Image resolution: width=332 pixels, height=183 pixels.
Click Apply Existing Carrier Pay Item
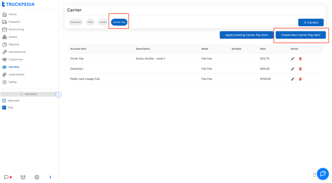246,35
